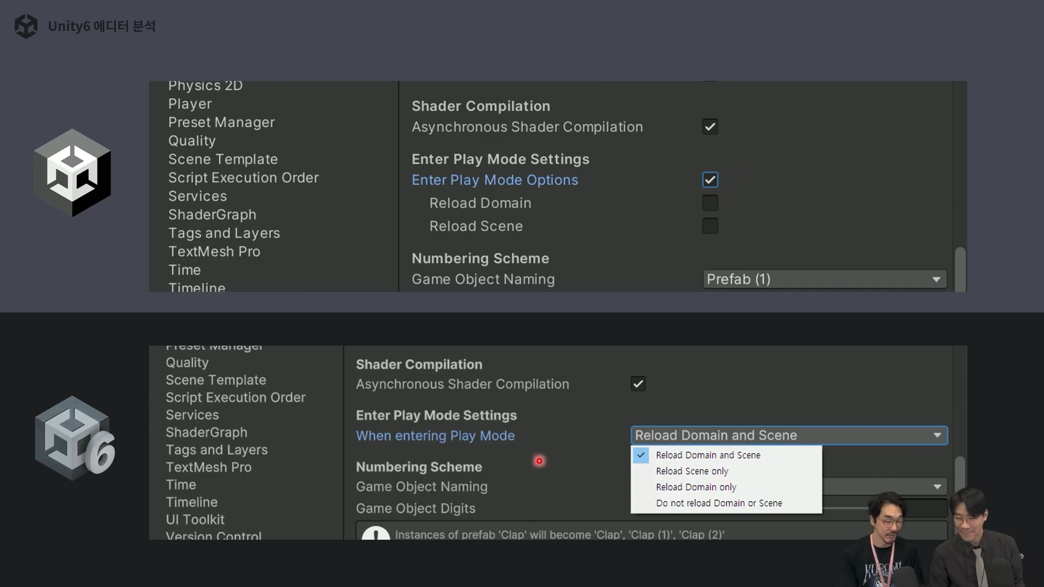Click the info icon beside prefab instances message
The width and height of the screenshot is (1044, 587).
[376, 534]
